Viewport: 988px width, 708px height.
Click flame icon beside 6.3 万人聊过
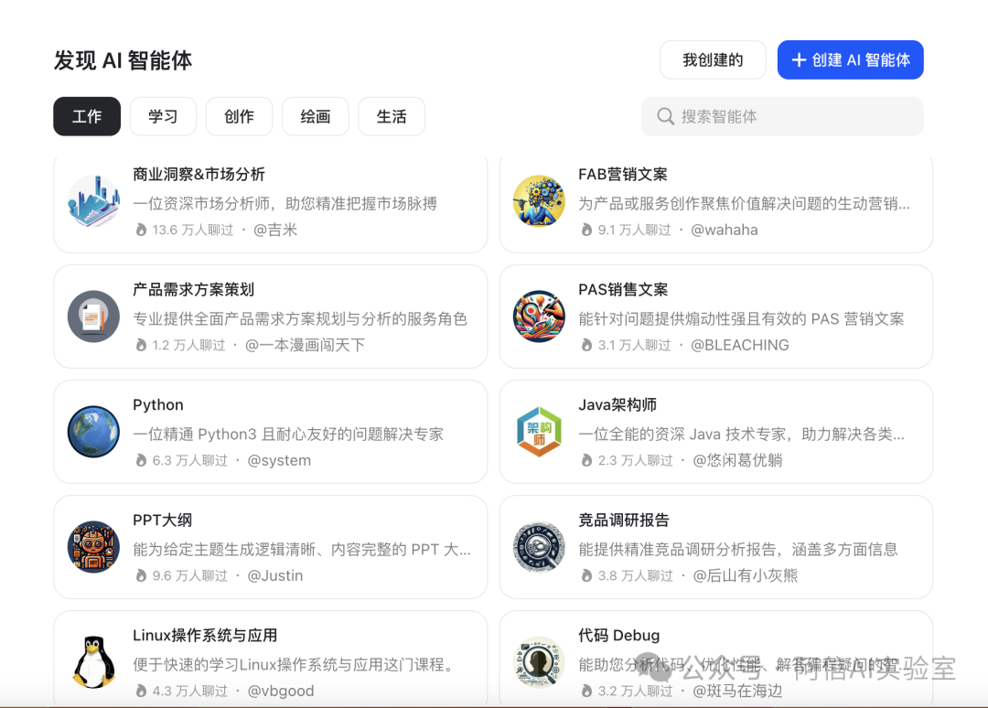(141, 460)
